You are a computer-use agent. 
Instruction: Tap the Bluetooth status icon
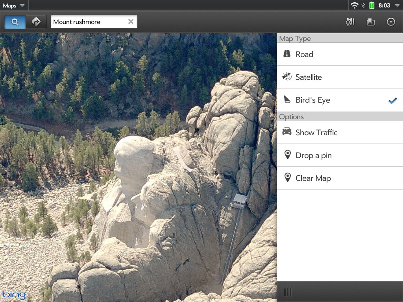click(x=363, y=6)
